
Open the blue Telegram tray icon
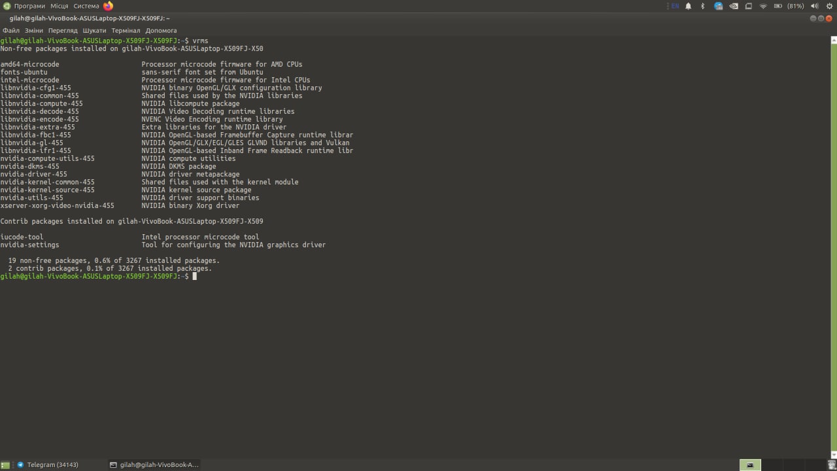[719, 6]
